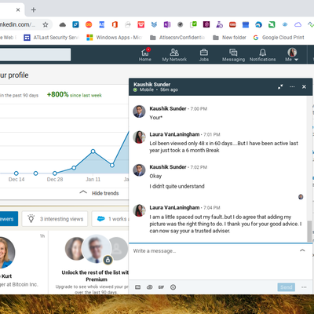Viewport: 314px width, 314px height.
Task: Minimize the Kaushik Sunder chat popup
Action: pos(280,86)
